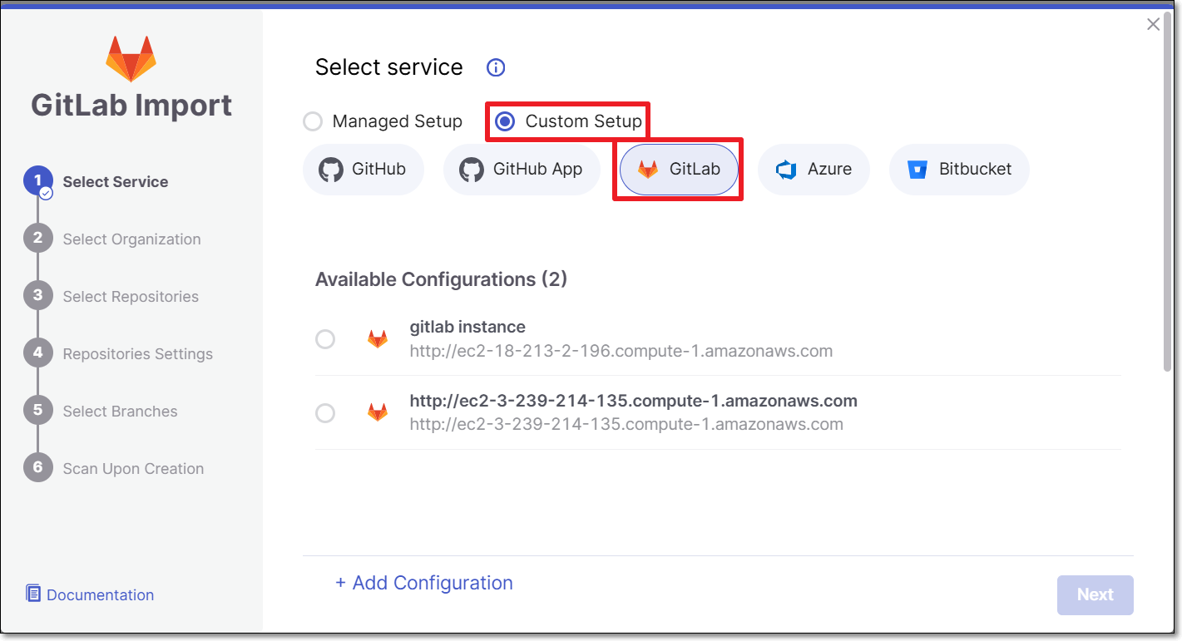This screenshot has height=641, width=1182.
Task: Click the Add Configuration link
Action: coord(424,584)
